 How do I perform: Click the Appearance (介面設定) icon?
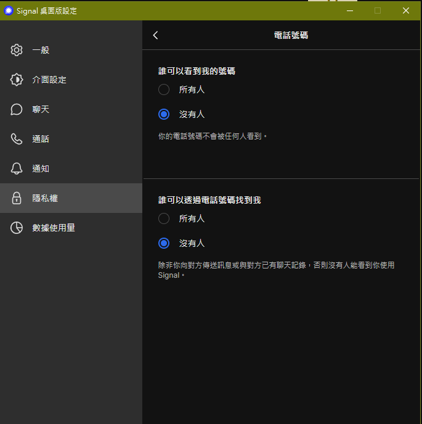click(x=17, y=80)
